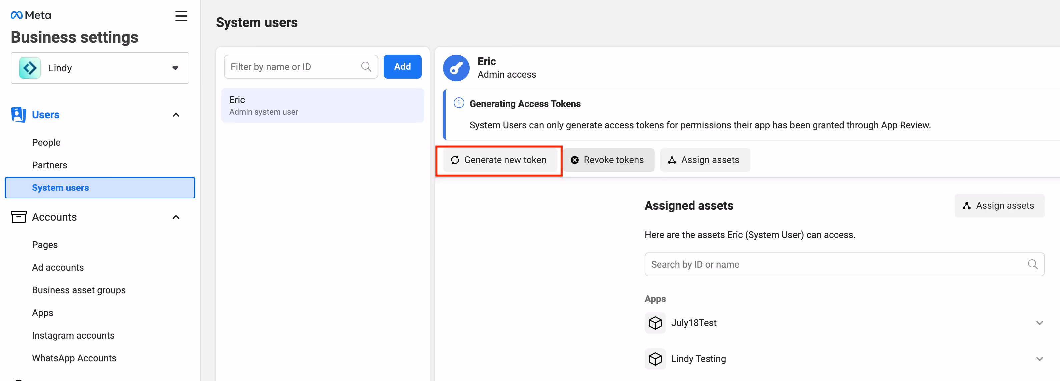Viewport: 1060px width, 381px height.
Task: Expand the Lindy Testing app row
Action: pos(1039,359)
